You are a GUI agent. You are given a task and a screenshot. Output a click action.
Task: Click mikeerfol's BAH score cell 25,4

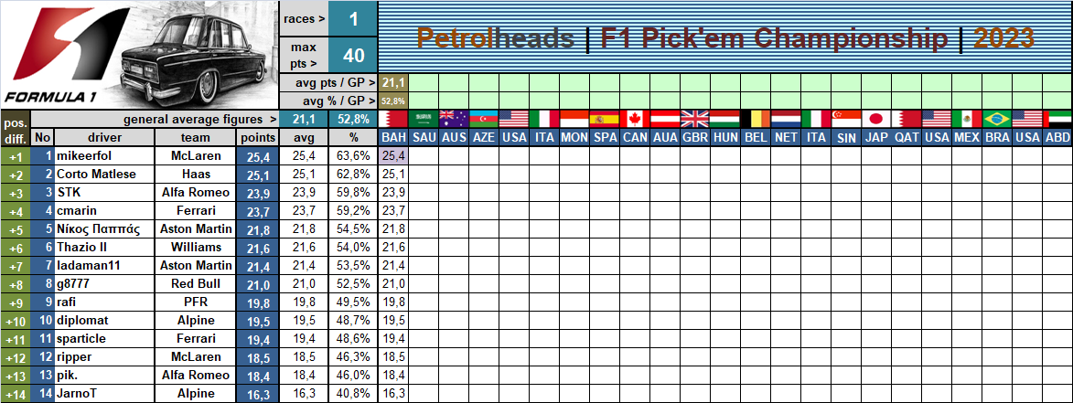click(x=393, y=155)
